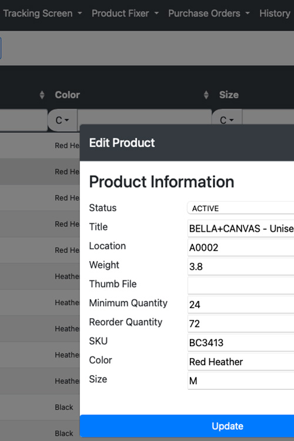Open the Product Fixer menu
This screenshot has width=294, height=441.
125,13
